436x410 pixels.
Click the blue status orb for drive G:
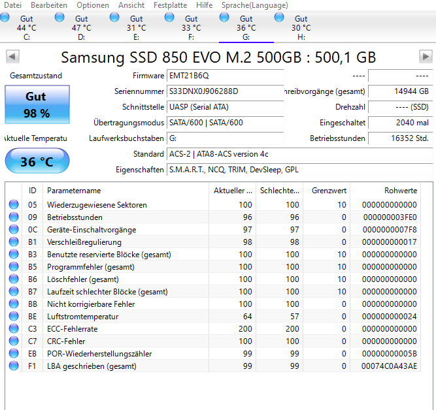(224, 17)
